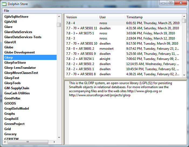Select version 7.7 - 70 + AR 58501 11
189x147 pixels.
[123, 28]
